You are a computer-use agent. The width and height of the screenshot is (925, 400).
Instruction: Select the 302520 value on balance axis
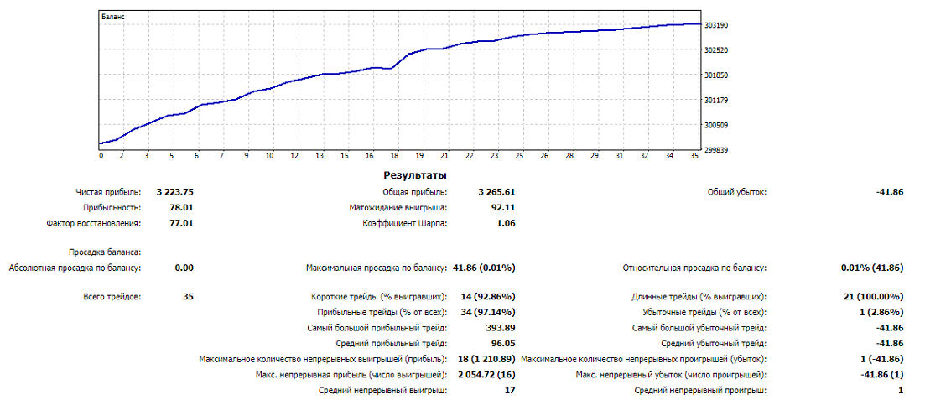click(717, 51)
